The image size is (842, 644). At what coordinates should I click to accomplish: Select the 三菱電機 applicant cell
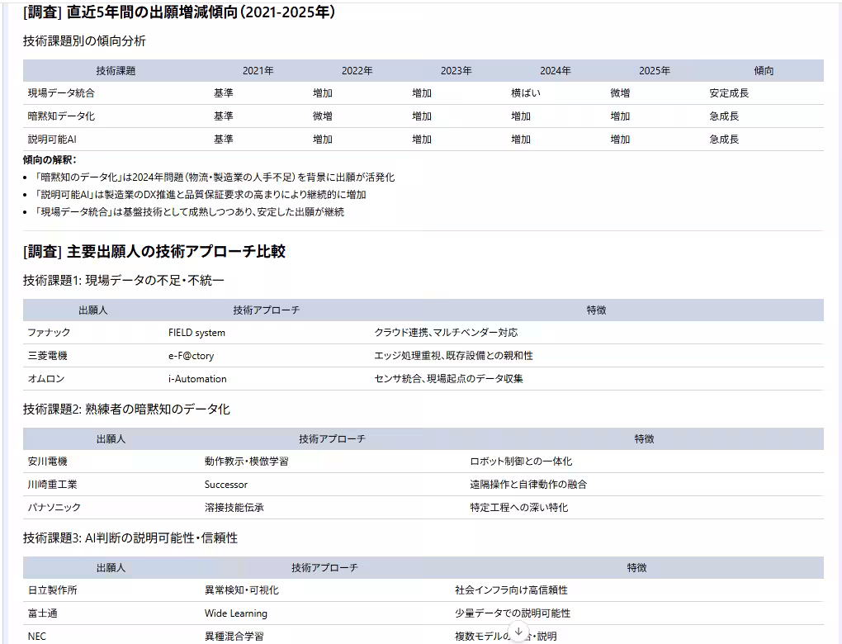(x=47, y=356)
